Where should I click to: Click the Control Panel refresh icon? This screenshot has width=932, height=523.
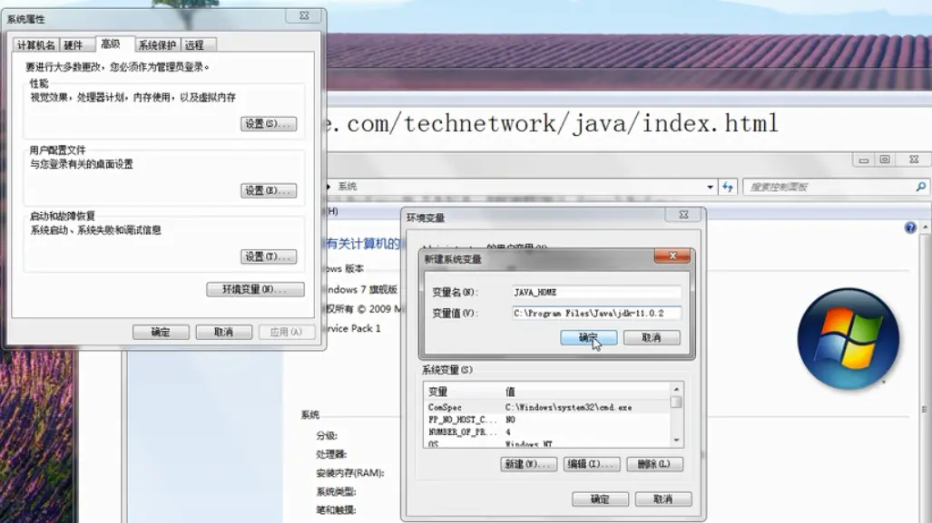tap(728, 187)
